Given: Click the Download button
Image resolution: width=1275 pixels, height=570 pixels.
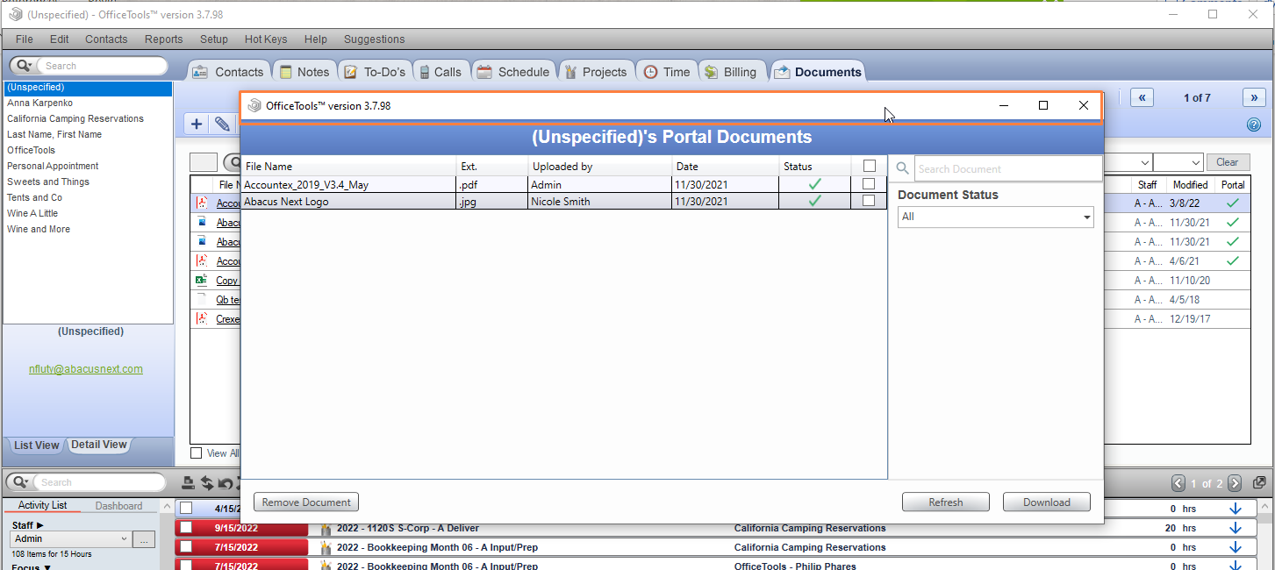Looking at the screenshot, I should [1047, 502].
